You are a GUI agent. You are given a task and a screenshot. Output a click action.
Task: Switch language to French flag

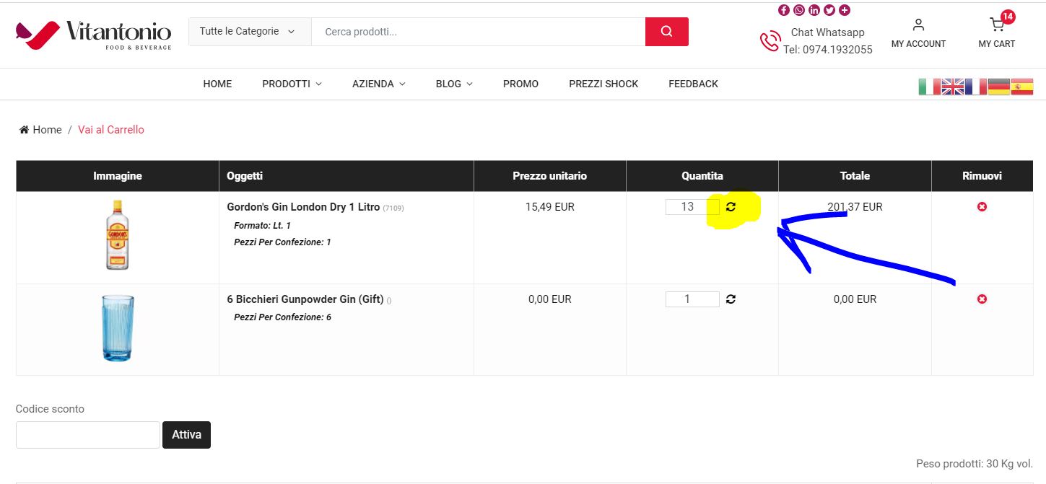pyautogui.click(x=976, y=87)
